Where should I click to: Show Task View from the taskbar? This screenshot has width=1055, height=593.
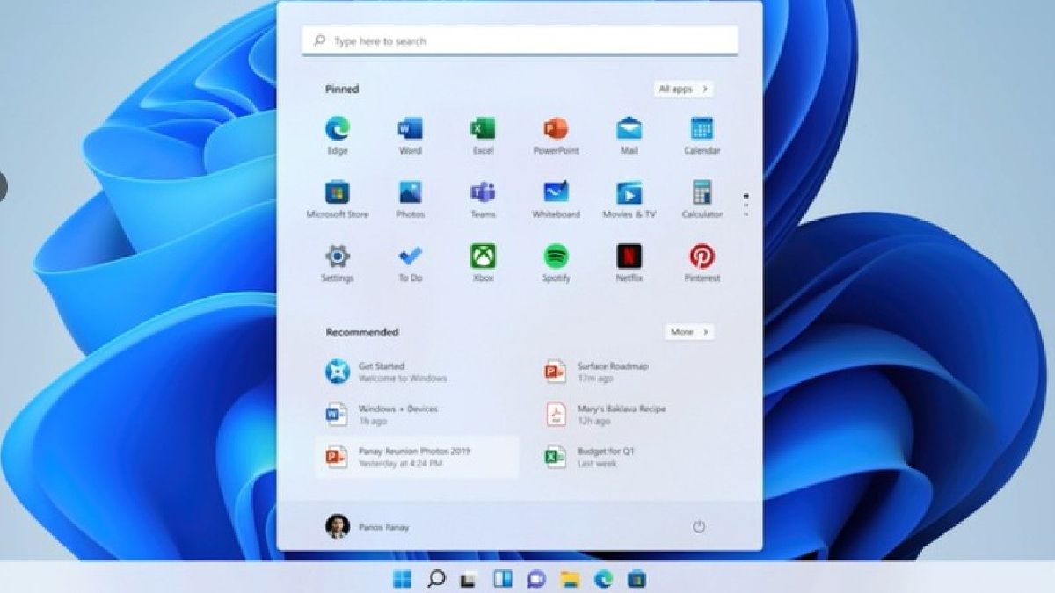point(469,578)
